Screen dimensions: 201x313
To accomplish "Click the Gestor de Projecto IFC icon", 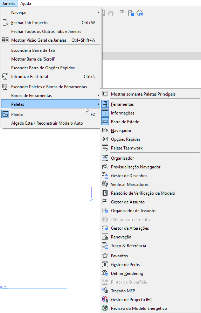I will pyautogui.click(x=105, y=300).
